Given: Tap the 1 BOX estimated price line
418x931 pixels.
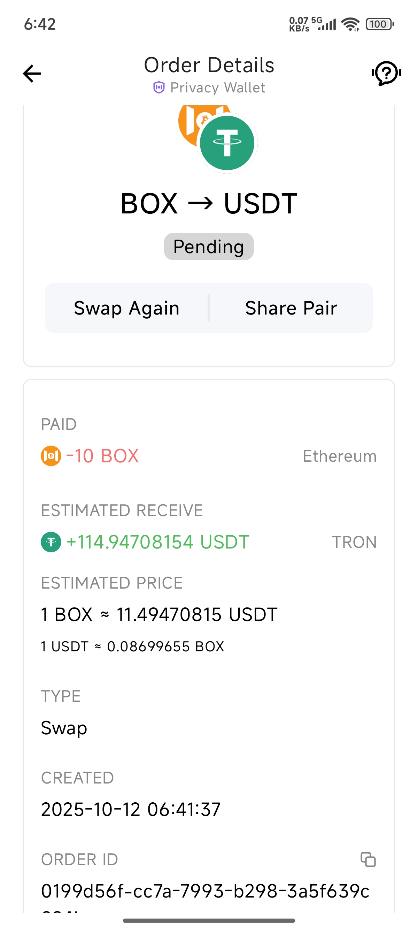Looking at the screenshot, I should tap(159, 614).
